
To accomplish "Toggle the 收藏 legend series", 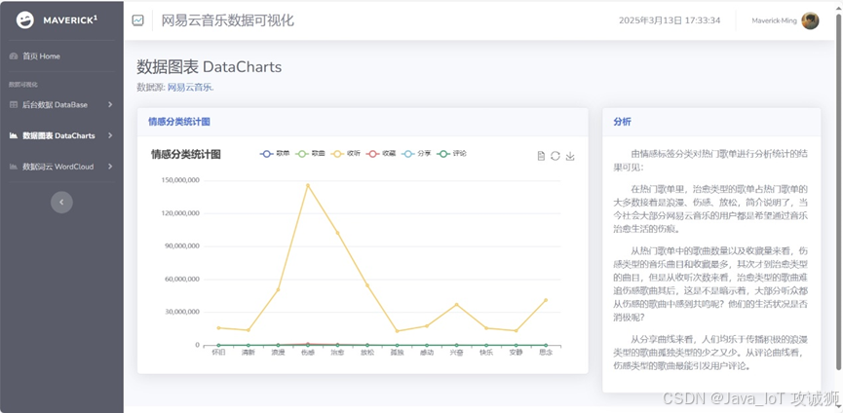I will pos(381,154).
